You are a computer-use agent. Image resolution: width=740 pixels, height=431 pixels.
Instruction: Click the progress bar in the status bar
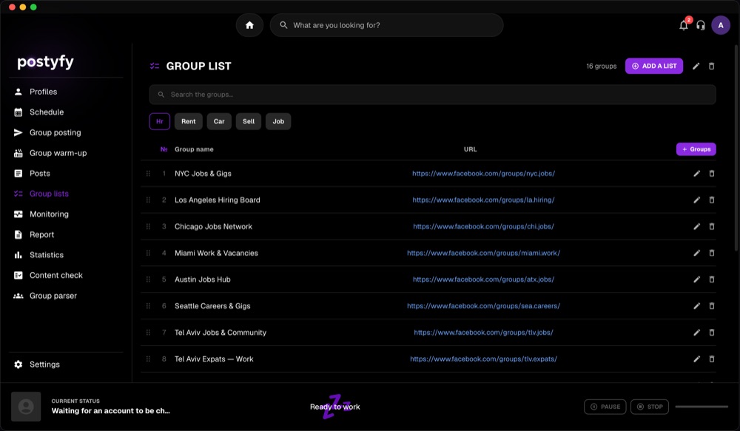[x=702, y=407]
